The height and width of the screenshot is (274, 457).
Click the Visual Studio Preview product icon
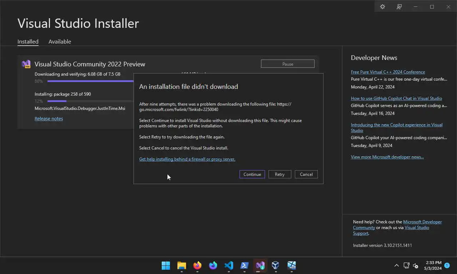(x=26, y=64)
